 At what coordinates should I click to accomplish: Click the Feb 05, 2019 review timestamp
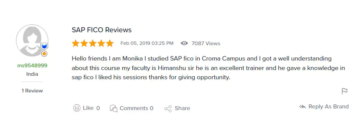click(147, 43)
